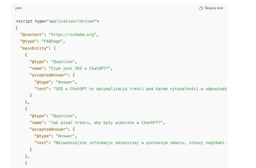The height and width of the screenshot is (168, 256).
Task: Click the word optymalizacja in the first answer
Action: [112, 89]
